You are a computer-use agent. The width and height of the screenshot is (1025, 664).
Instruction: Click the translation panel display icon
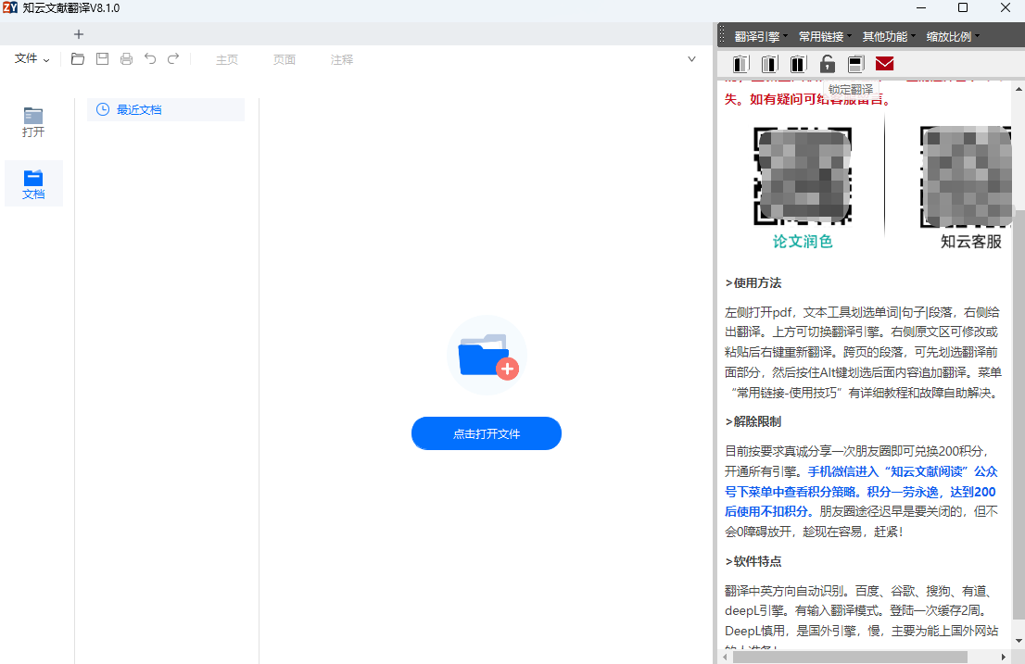(855, 64)
